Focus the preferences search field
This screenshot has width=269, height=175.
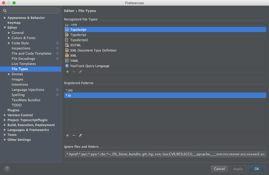click(x=31, y=11)
